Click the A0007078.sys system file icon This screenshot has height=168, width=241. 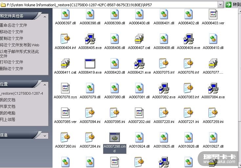click(x=65, y=88)
